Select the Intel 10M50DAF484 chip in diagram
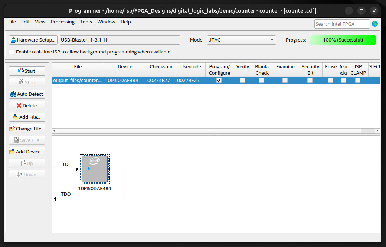The height and width of the screenshot is (247, 386). pyautogui.click(x=95, y=169)
